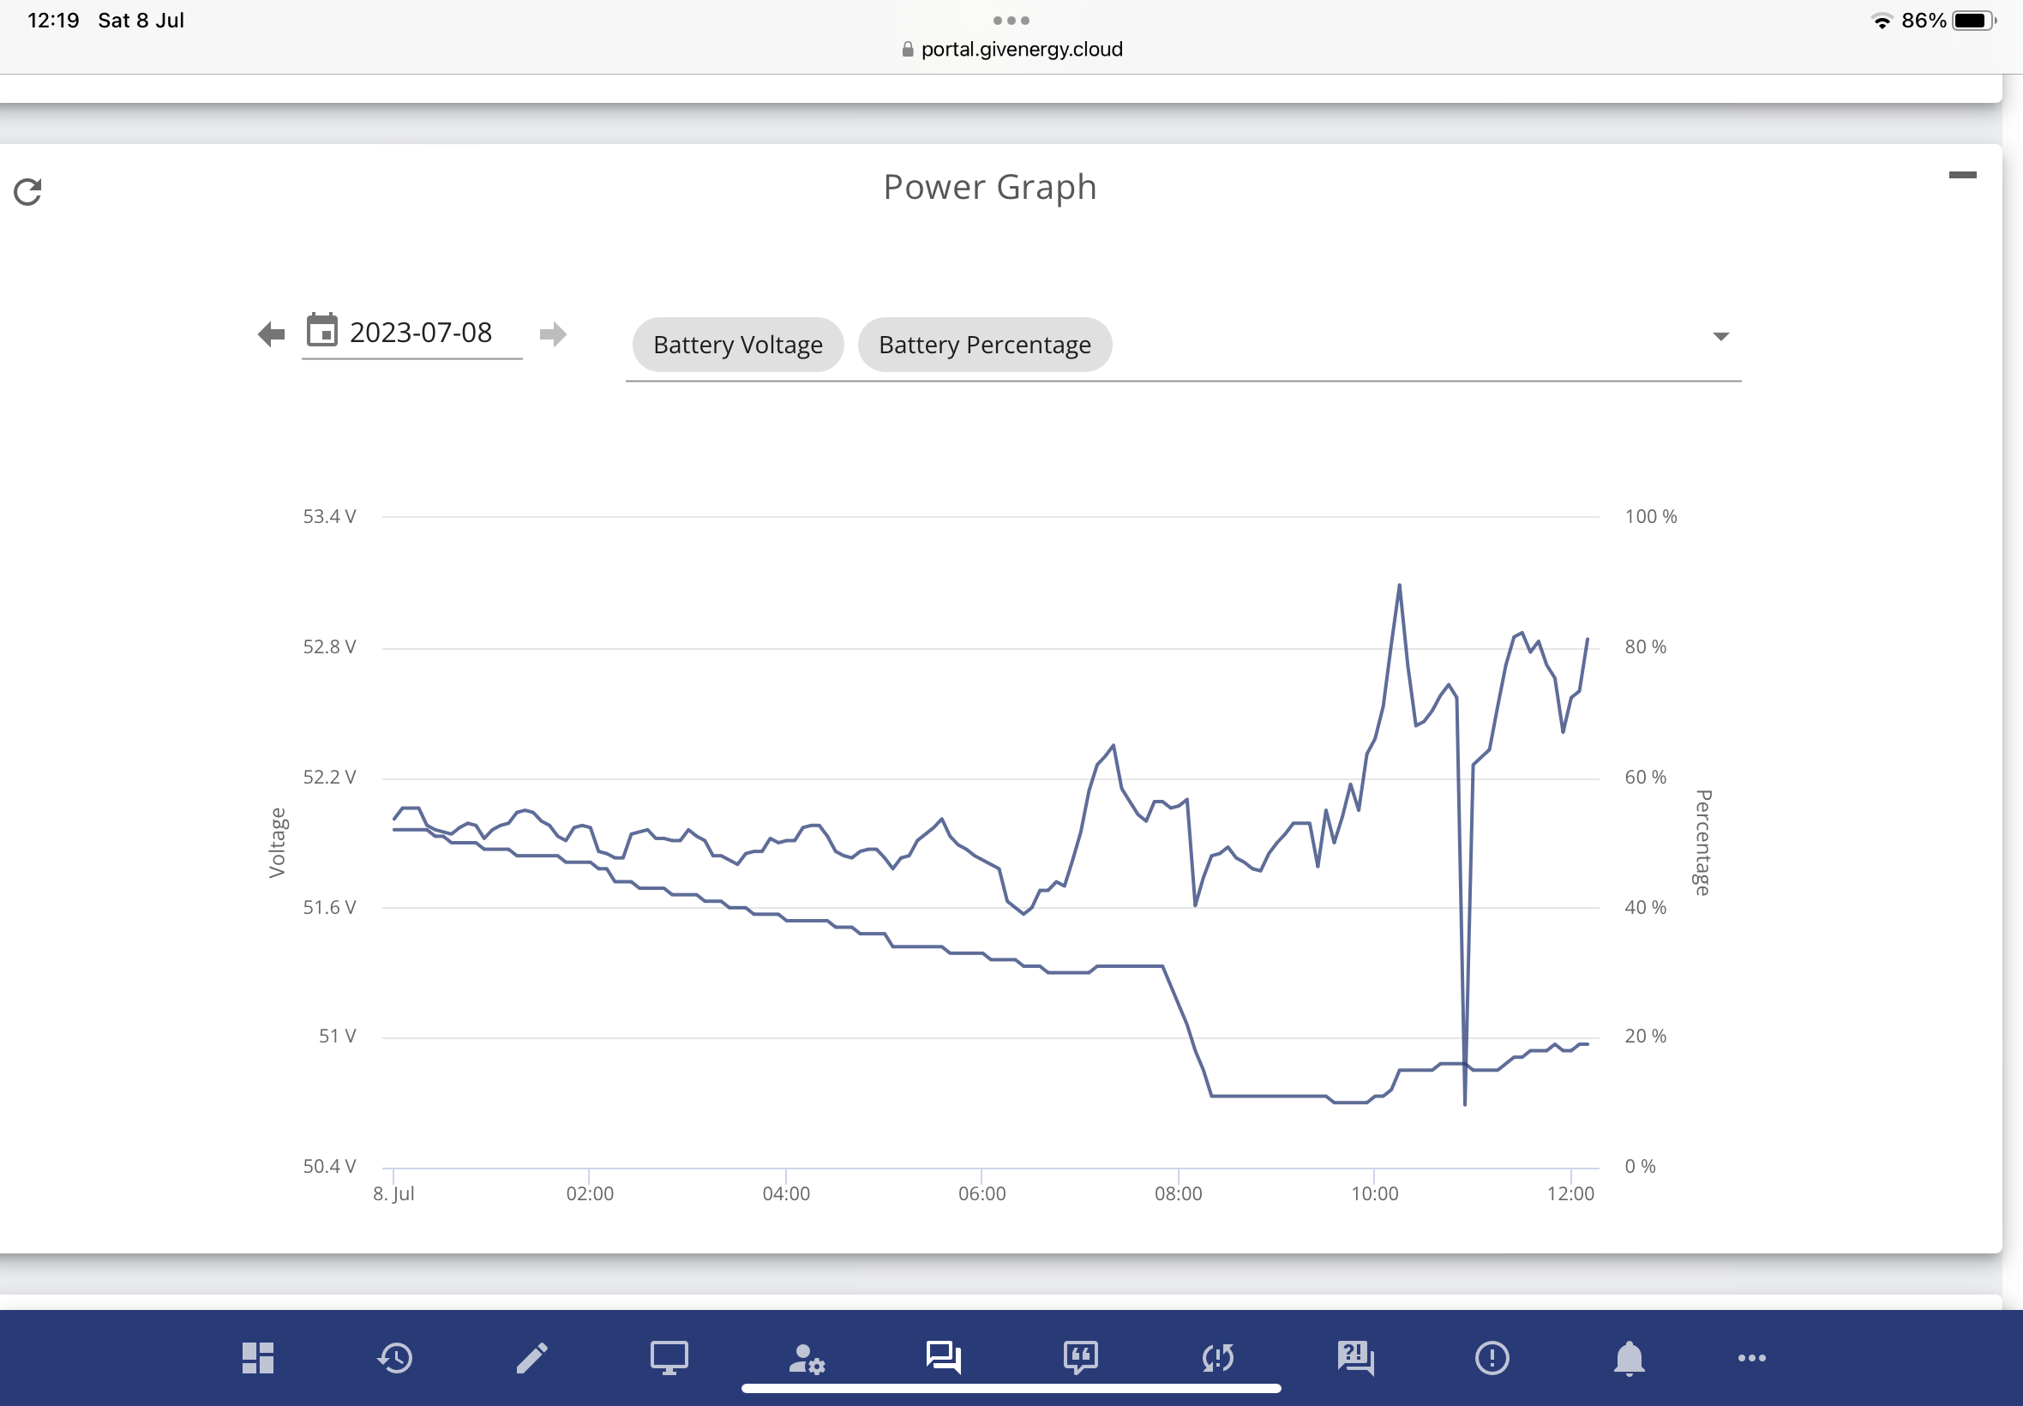Open the notifications bell icon
This screenshot has height=1406, width=2023.
(x=1630, y=1357)
